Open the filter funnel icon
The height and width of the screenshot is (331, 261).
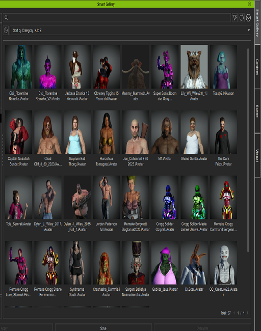234,18
